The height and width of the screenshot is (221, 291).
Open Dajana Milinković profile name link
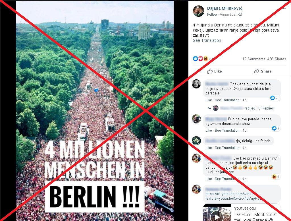[225, 8]
